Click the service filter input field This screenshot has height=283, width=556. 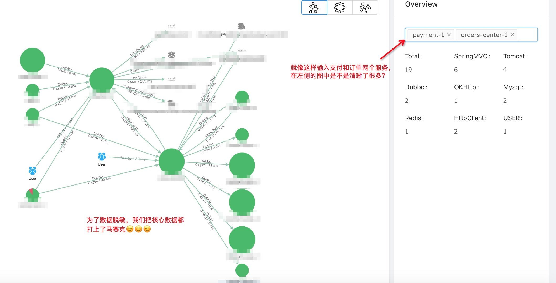coord(528,35)
